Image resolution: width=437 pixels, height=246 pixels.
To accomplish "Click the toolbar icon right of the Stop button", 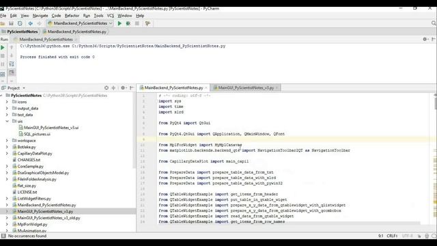I will coord(147,23).
